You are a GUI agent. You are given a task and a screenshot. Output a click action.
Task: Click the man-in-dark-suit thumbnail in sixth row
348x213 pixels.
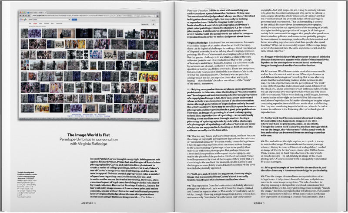pyautogui.click(x=144, y=88)
